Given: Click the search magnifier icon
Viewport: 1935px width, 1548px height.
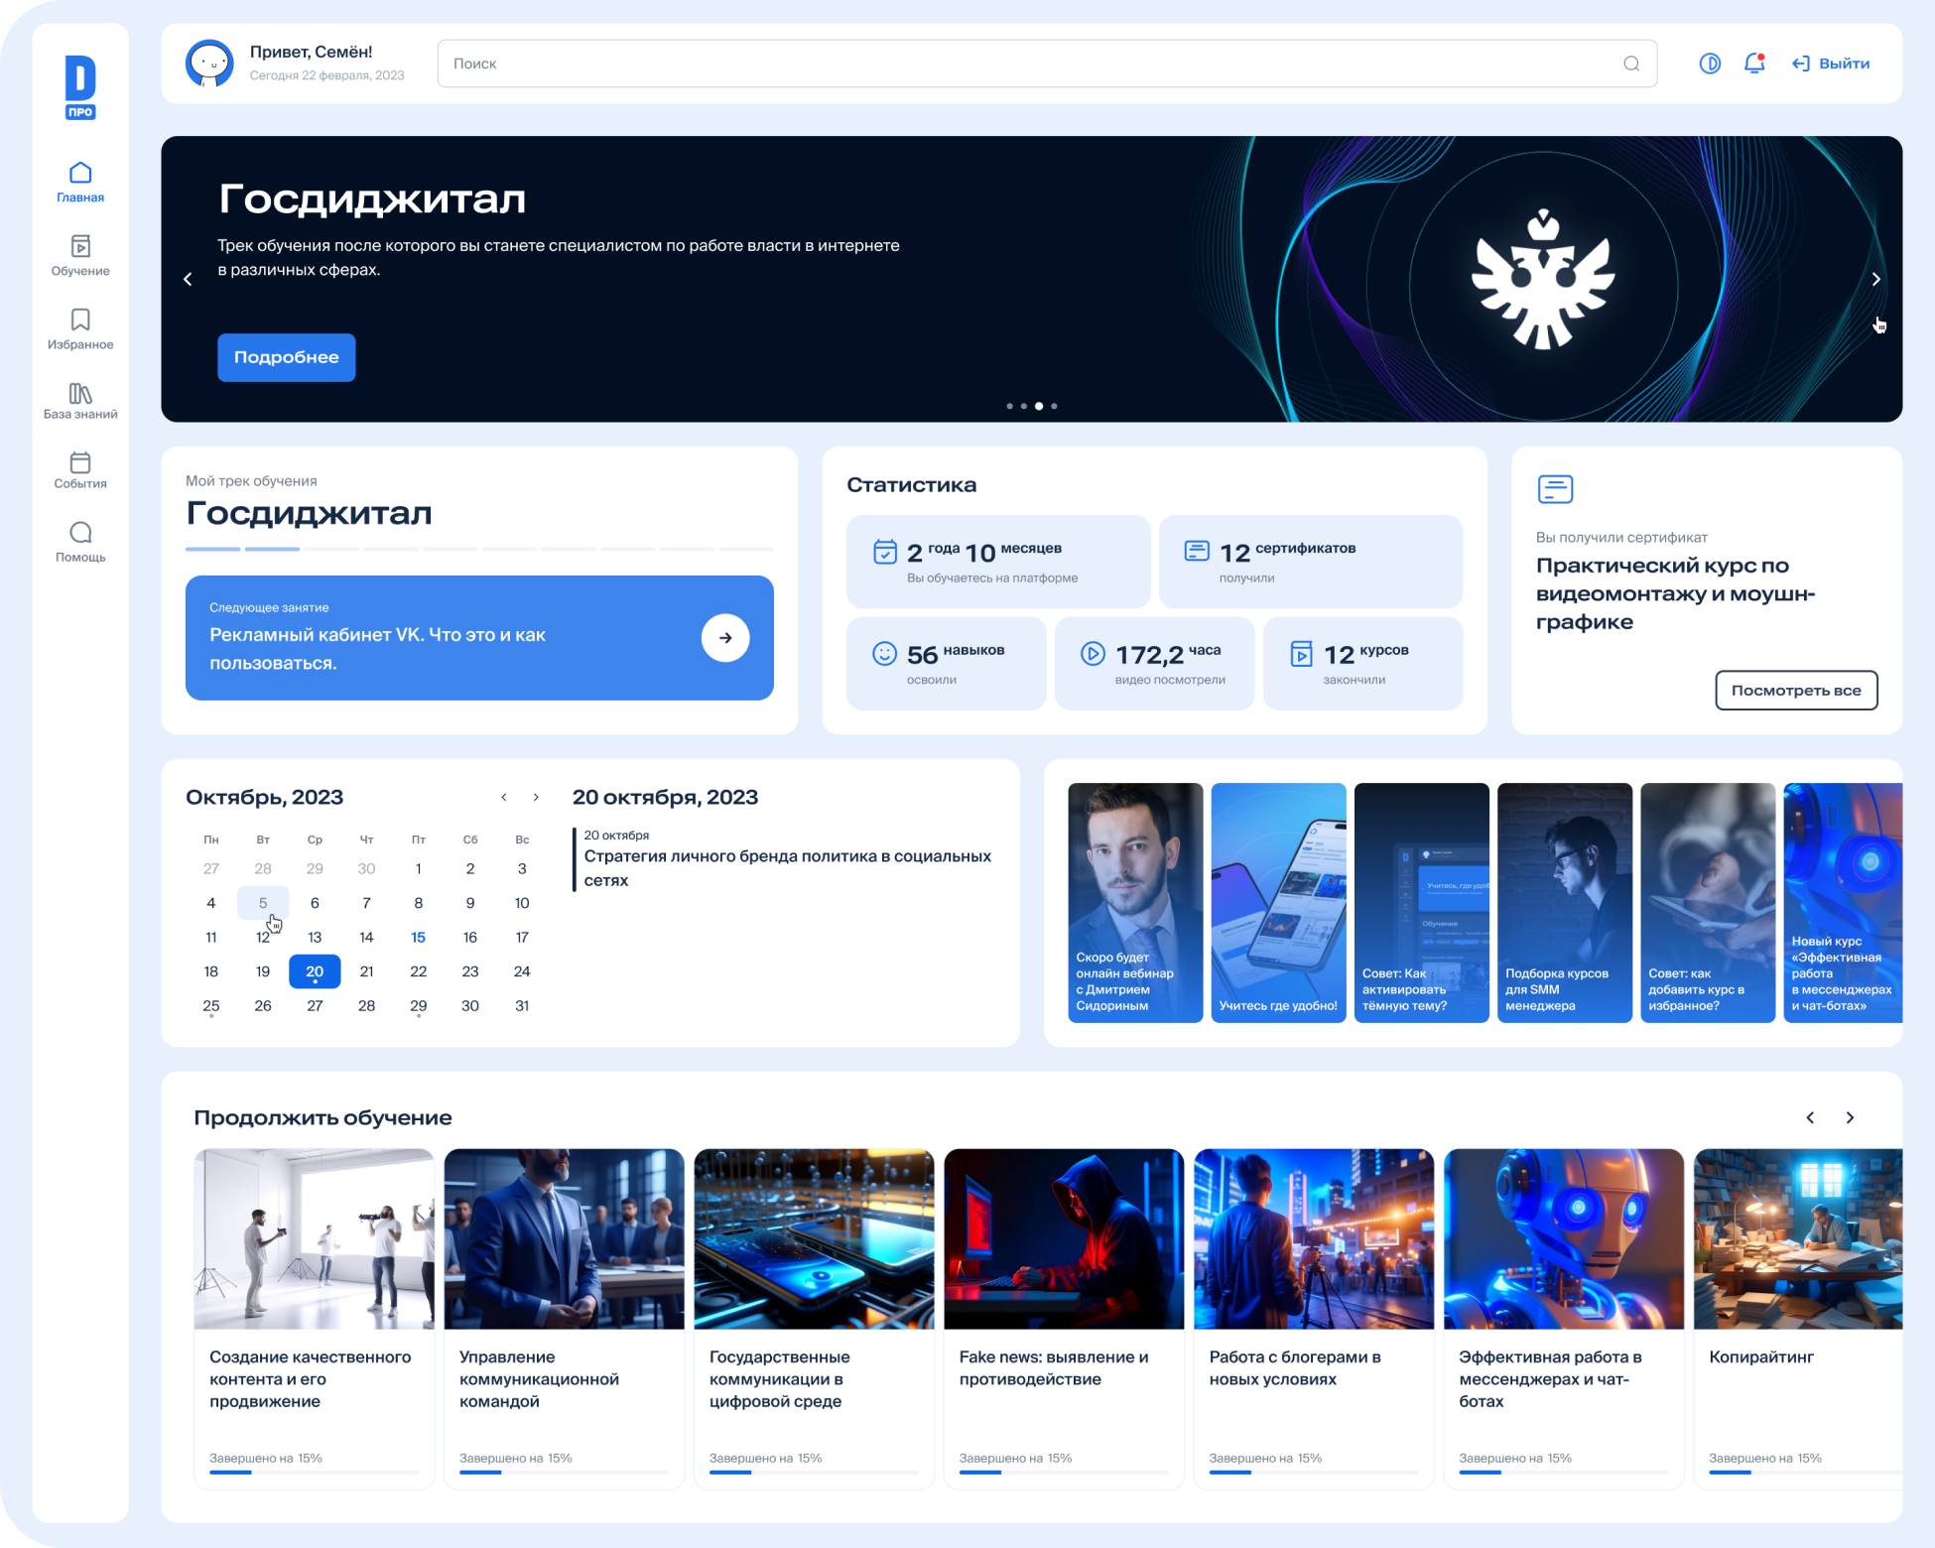Looking at the screenshot, I should point(1630,64).
